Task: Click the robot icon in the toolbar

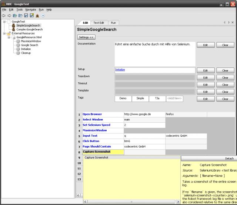Action: pyautogui.click(x=37, y=16)
